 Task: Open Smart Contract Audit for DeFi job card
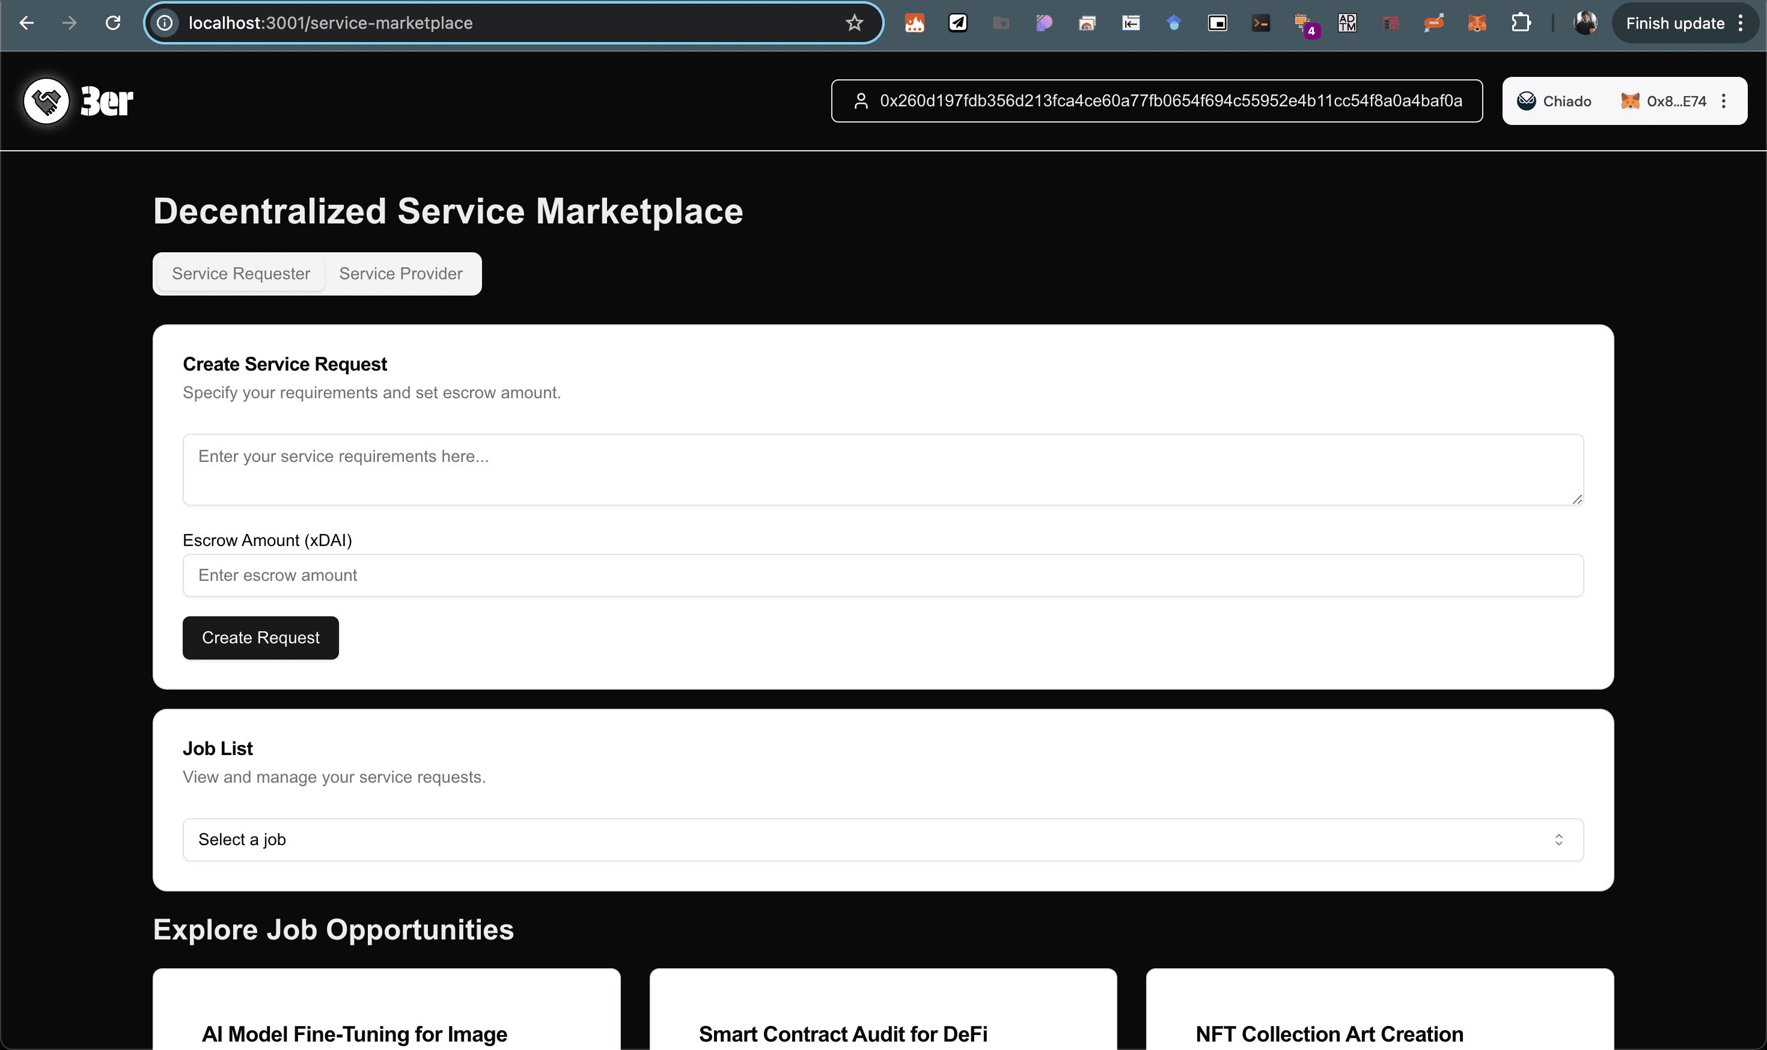click(883, 1010)
